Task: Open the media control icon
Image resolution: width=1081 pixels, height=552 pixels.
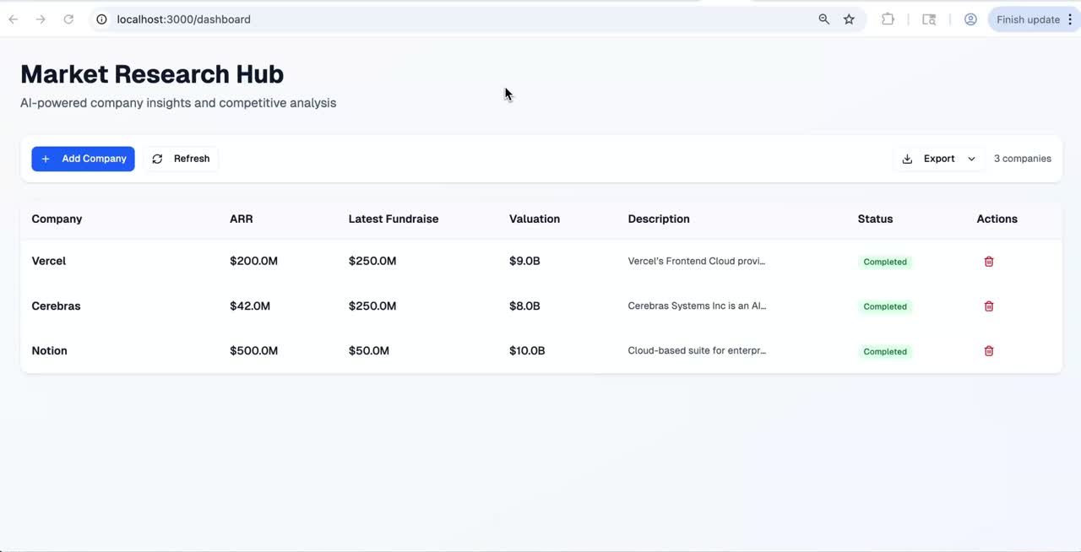Action: pyautogui.click(x=929, y=19)
